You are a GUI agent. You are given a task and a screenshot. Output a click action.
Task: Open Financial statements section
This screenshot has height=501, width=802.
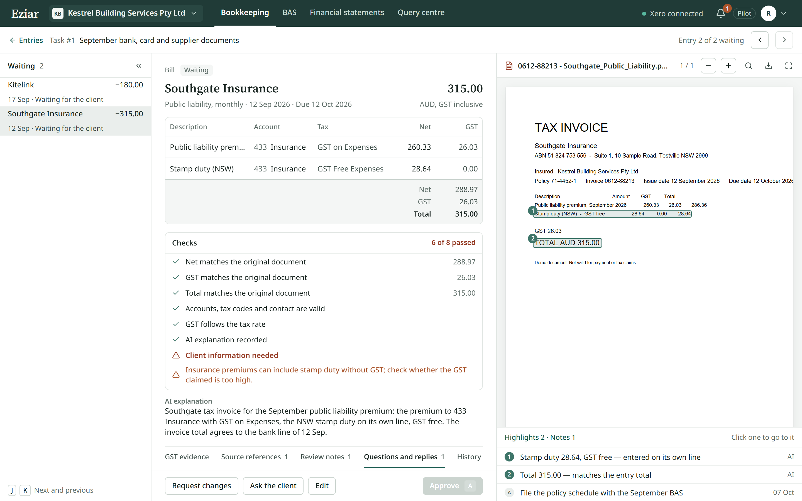pos(347,13)
